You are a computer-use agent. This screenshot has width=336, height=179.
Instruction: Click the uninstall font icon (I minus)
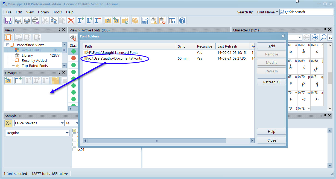98,20
